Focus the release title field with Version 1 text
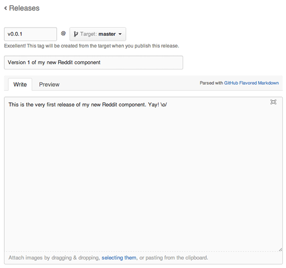Viewport: 286px width, 268px height. [x=93, y=62]
